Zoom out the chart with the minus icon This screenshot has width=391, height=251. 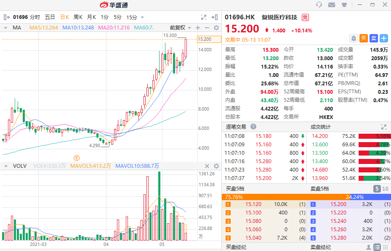coord(207,28)
